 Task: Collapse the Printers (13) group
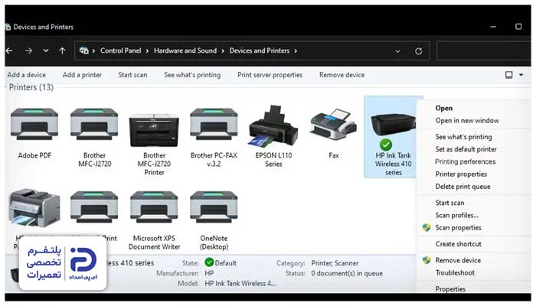(6, 87)
